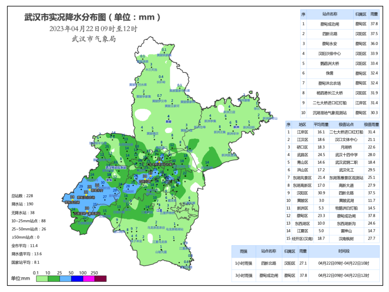Click the 武昌区 row in district table
Viewport: 389px width, 292px height.
(x=300, y=155)
